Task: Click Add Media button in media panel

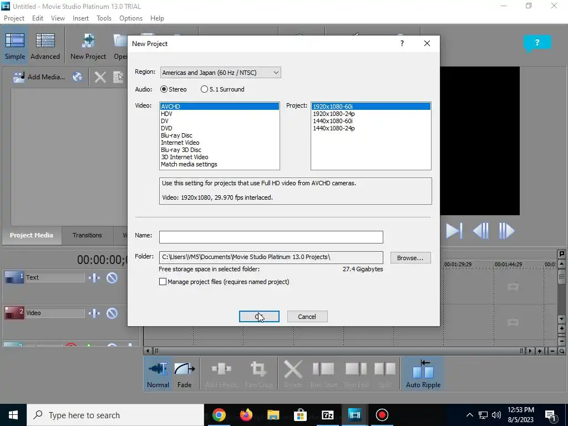Action: click(x=39, y=77)
